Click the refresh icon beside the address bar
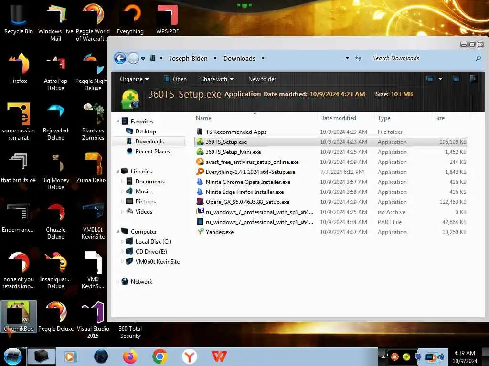The height and width of the screenshot is (366, 489). pyautogui.click(x=358, y=58)
